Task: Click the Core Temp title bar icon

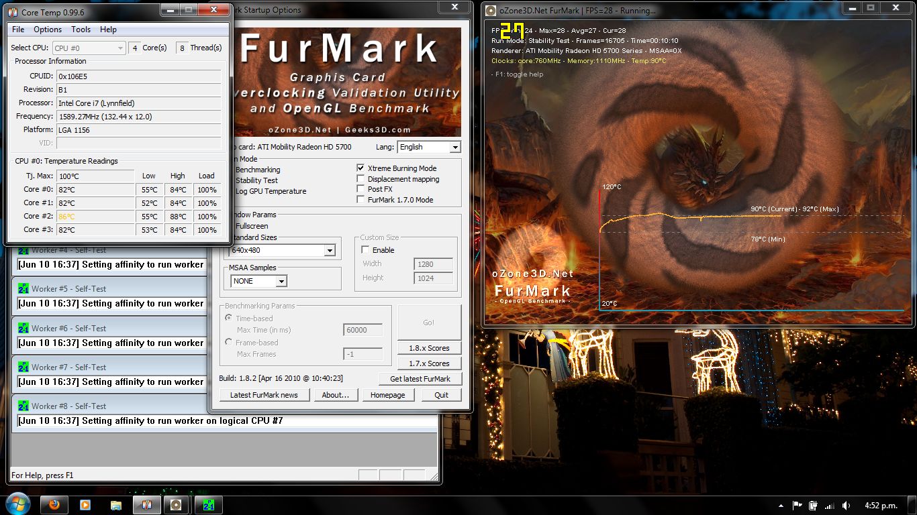Action: click(13, 13)
